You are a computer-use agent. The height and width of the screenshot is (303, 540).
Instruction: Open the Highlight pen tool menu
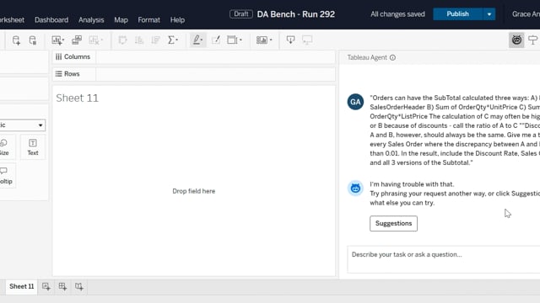(x=197, y=40)
